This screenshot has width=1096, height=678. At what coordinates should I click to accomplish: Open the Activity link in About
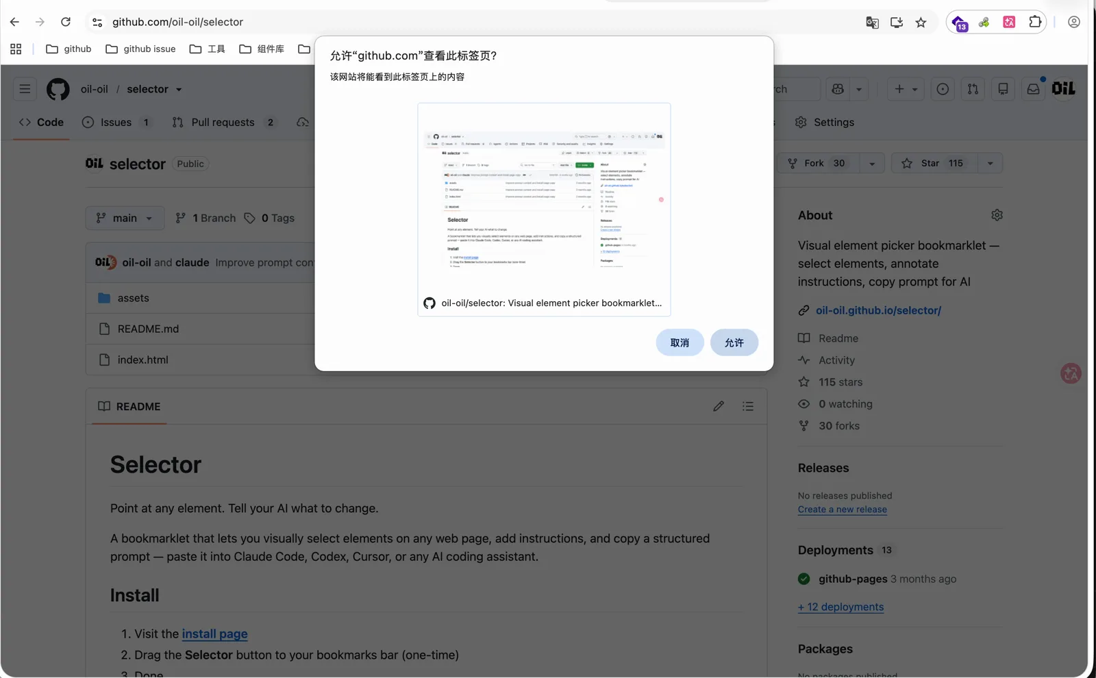click(x=826, y=360)
